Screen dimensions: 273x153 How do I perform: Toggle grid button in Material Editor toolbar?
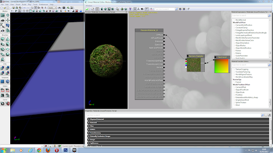pos(97,9)
